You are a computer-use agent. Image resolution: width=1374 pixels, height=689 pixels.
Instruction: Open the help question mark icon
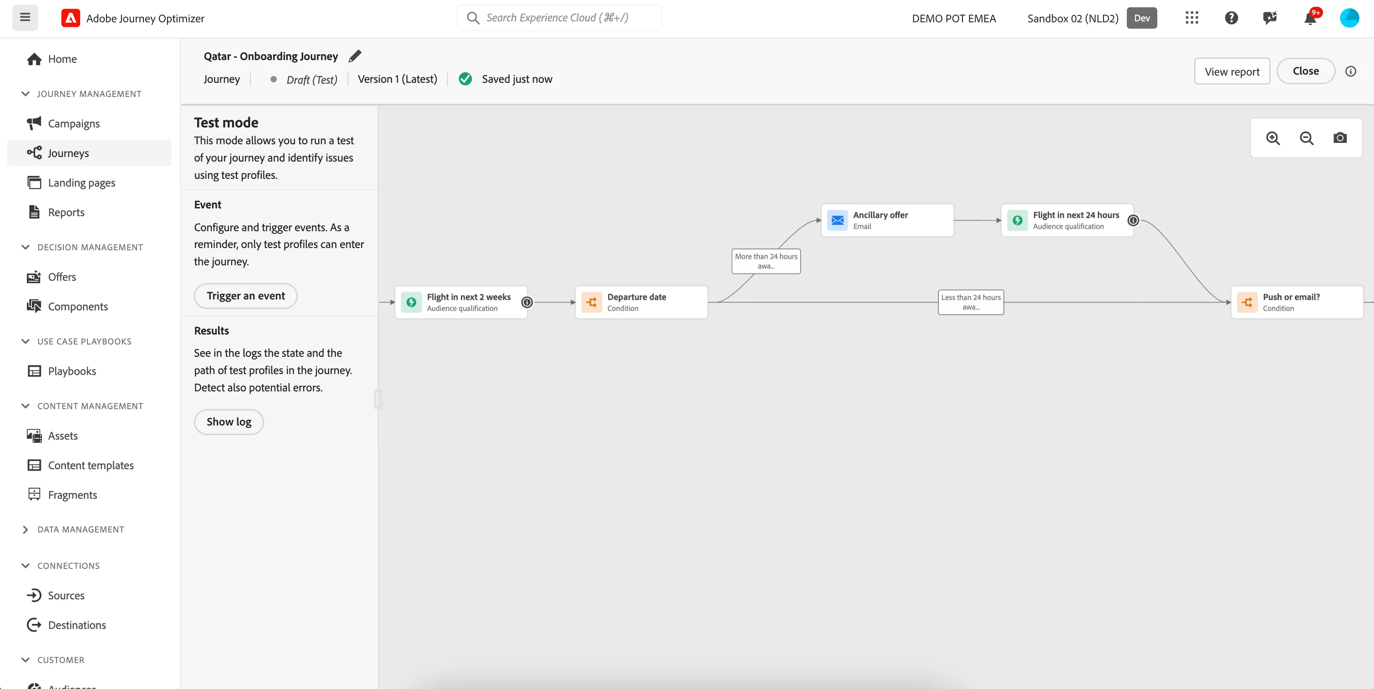coord(1231,18)
